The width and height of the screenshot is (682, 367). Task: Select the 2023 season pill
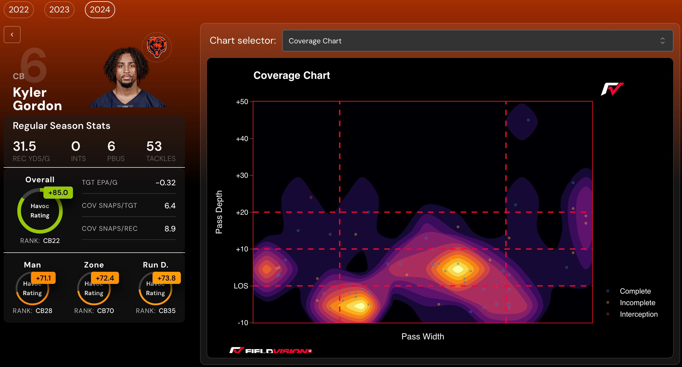pyautogui.click(x=59, y=10)
